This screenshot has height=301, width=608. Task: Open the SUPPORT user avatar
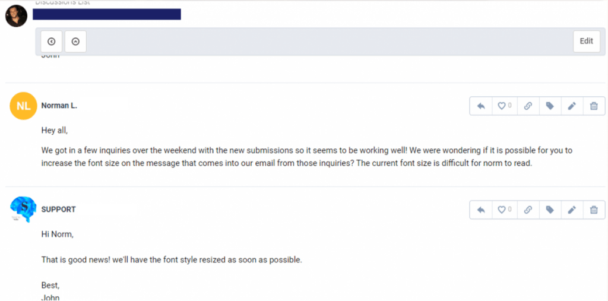(23, 210)
